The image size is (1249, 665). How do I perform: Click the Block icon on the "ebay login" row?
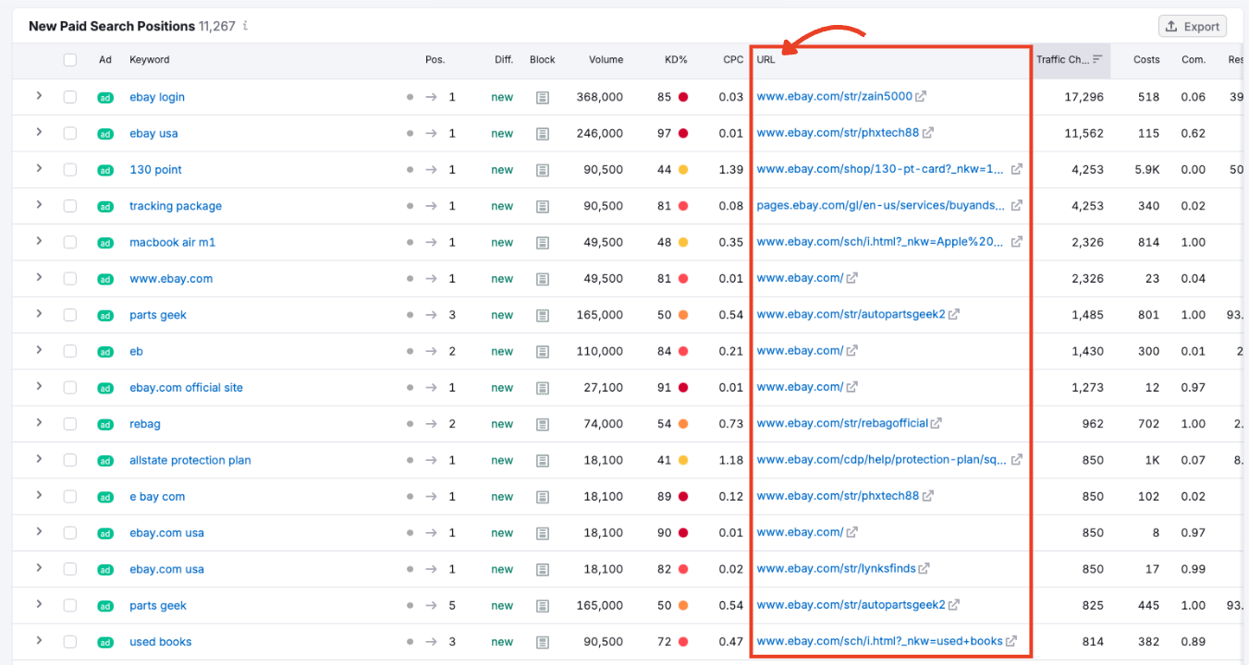coord(543,96)
